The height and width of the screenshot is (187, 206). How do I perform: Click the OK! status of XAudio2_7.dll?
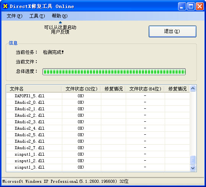[81, 148]
